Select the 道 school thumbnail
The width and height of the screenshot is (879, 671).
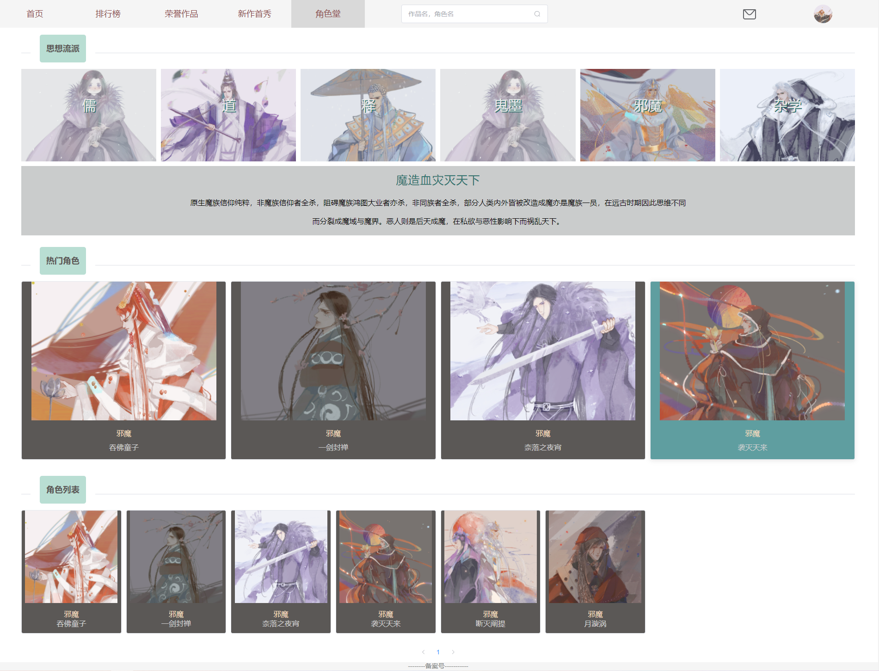tap(228, 115)
